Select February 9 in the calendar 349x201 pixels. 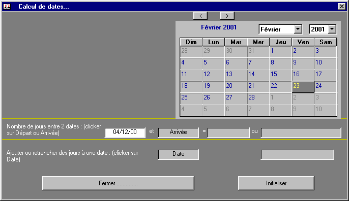(303, 63)
